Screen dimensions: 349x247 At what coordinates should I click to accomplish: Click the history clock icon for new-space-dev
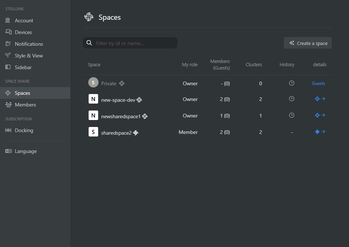(292, 99)
